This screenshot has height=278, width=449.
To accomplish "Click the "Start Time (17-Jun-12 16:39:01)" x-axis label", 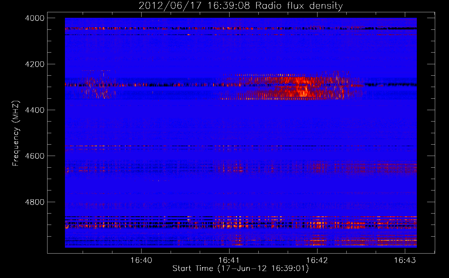I will click(x=241, y=269).
